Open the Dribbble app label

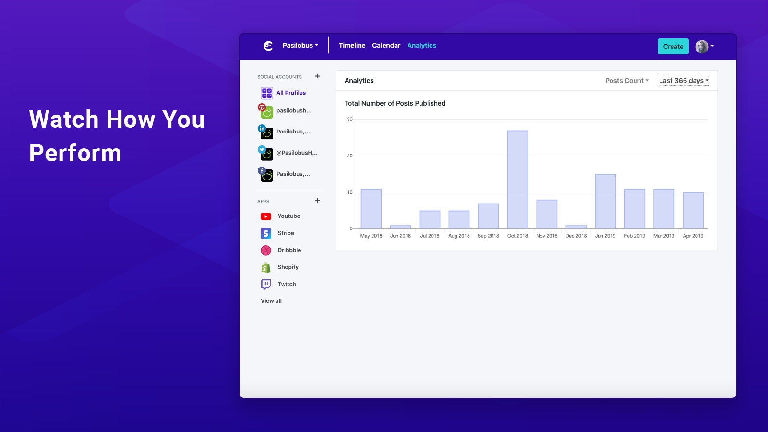tap(289, 250)
